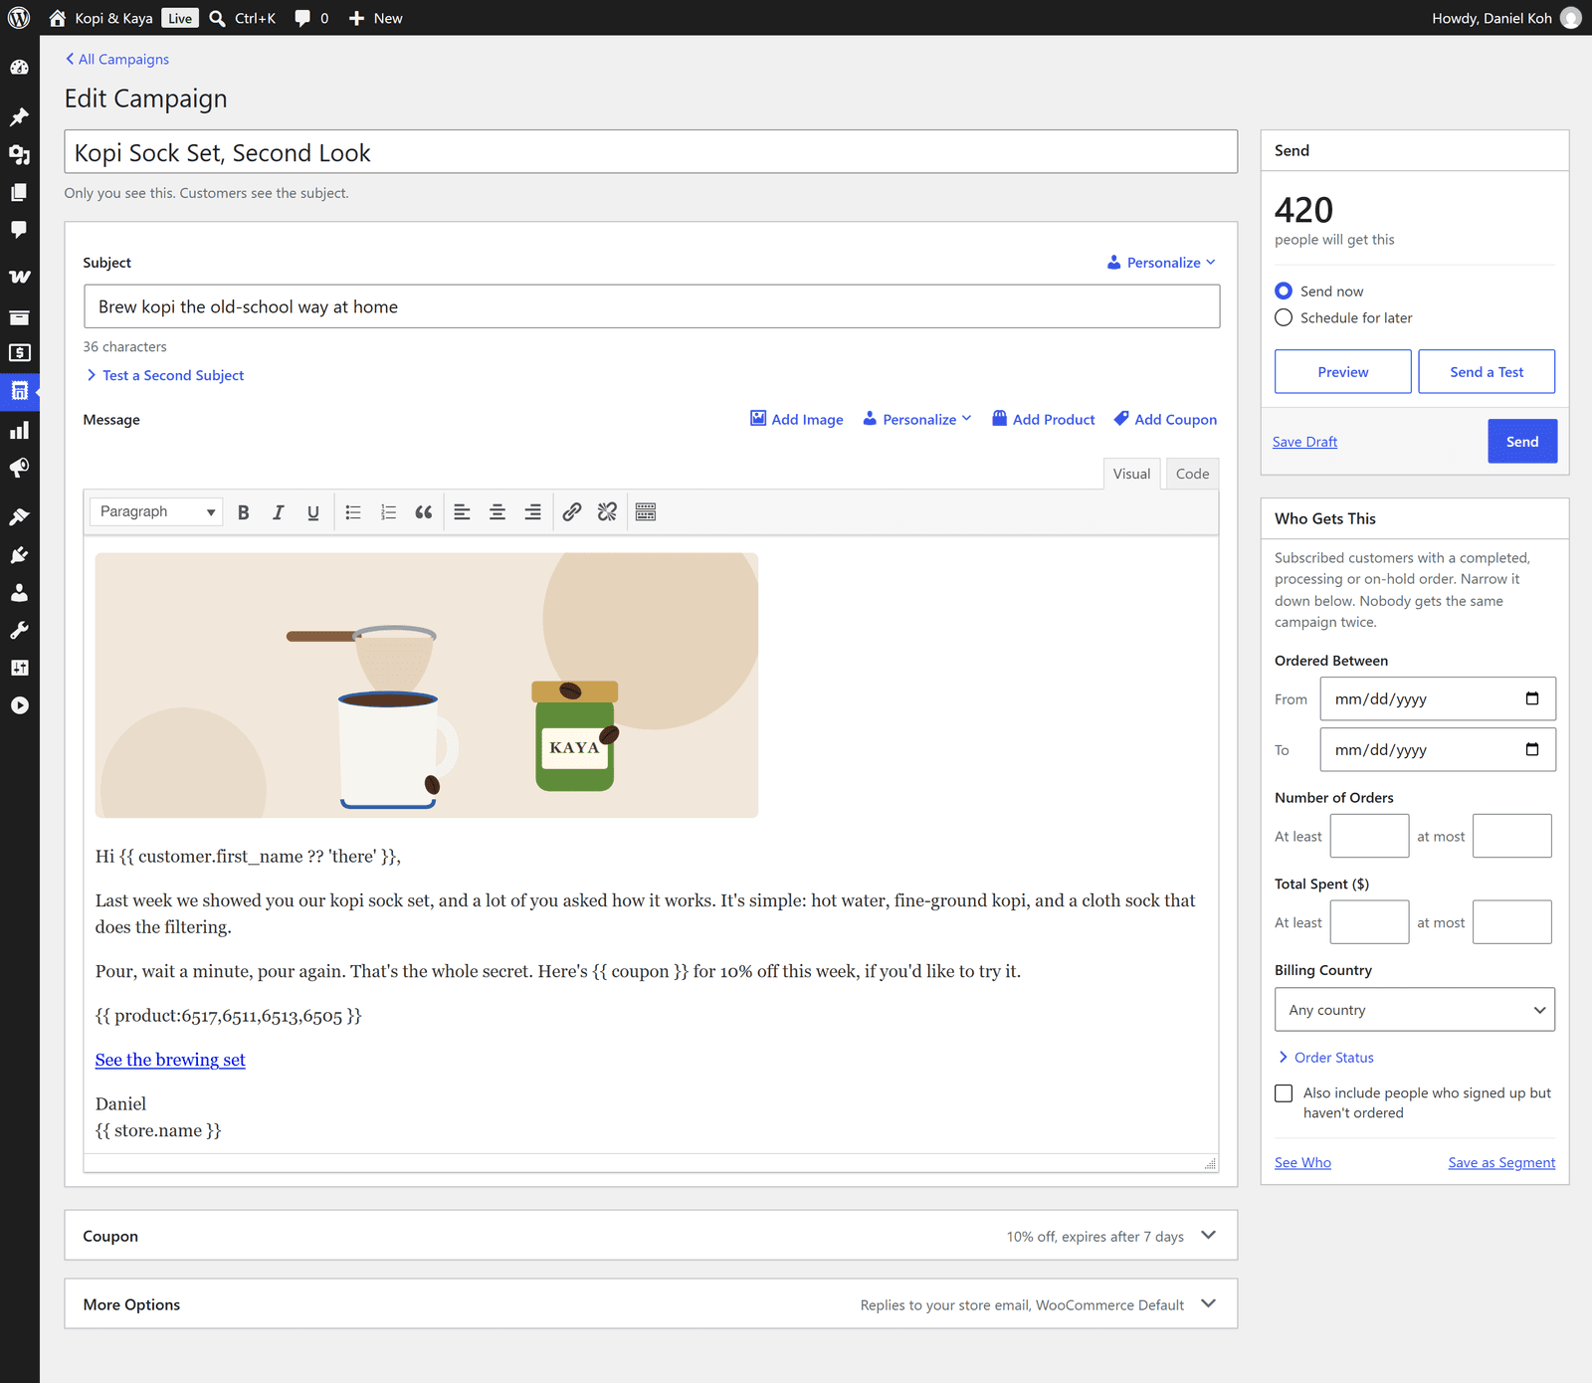Open the WooCommerce sidebar icon
The height and width of the screenshot is (1383, 1592).
coord(19,277)
